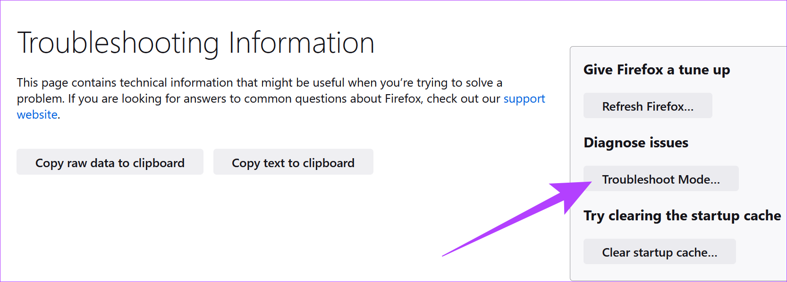Image resolution: width=787 pixels, height=282 pixels.
Task: Click the 'This page contains technical information' sentence
Action: [x=260, y=83]
